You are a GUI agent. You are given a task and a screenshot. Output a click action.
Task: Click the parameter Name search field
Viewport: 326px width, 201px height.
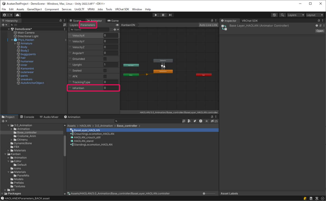pos(90,30)
